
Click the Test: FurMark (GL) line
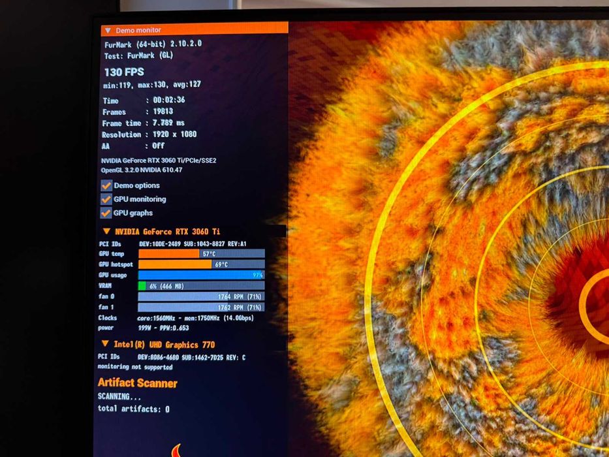point(138,55)
